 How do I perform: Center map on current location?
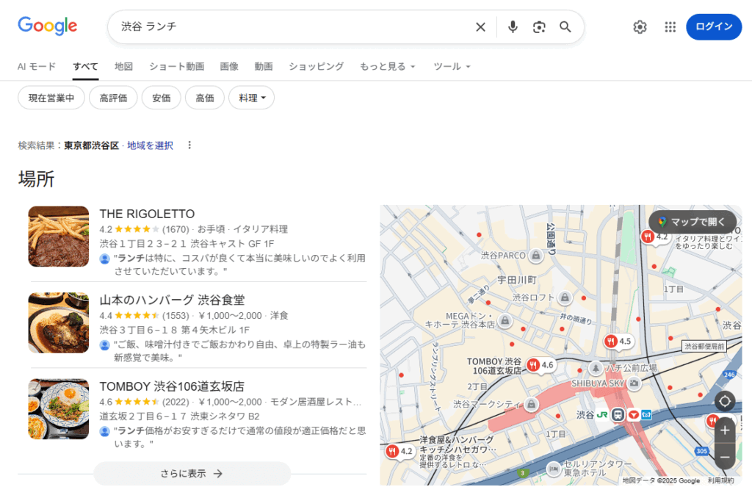(x=724, y=401)
